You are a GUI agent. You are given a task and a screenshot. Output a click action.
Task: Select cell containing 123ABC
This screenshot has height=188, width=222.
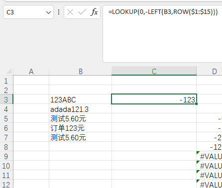click(x=81, y=99)
